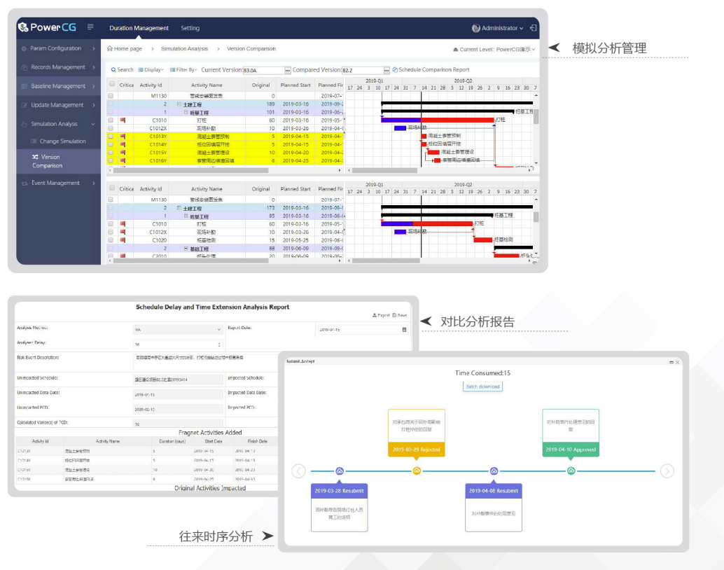Open Compared Version picker button
Image resolution: width=724 pixels, height=570 pixels.
tap(387, 70)
